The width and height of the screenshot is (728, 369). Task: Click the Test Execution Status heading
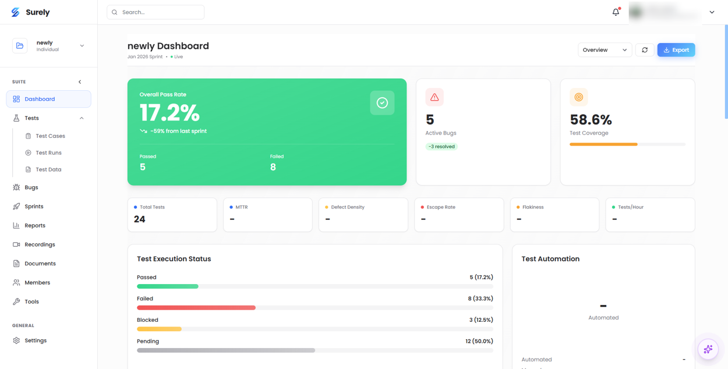pos(174,259)
